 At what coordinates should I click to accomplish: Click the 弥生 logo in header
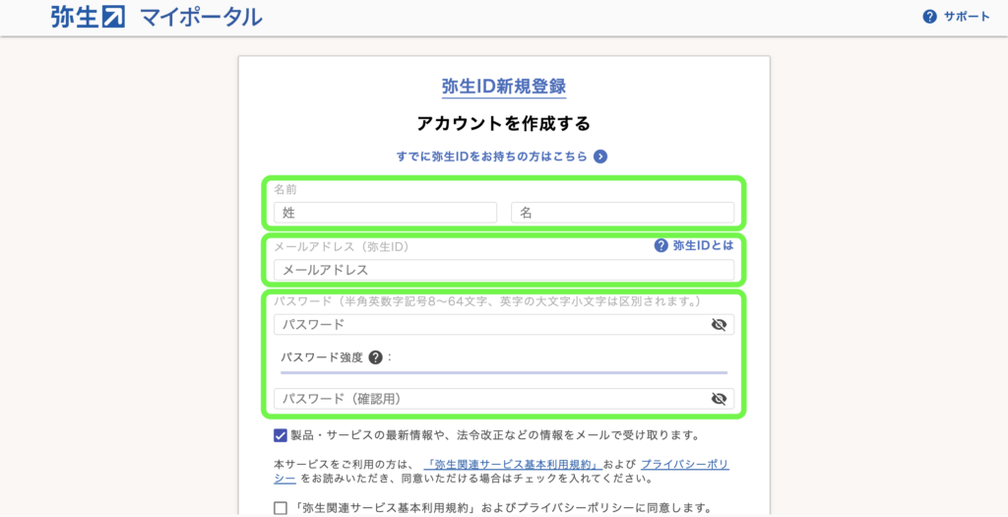[x=88, y=17]
